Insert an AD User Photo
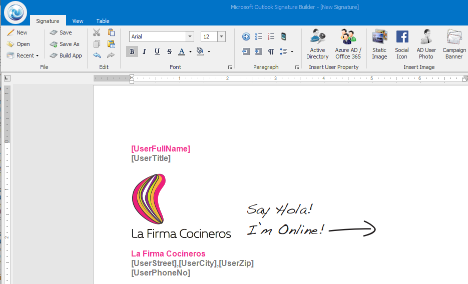 [x=426, y=44]
